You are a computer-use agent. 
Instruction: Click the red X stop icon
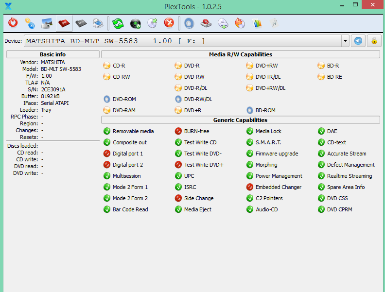(169, 23)
